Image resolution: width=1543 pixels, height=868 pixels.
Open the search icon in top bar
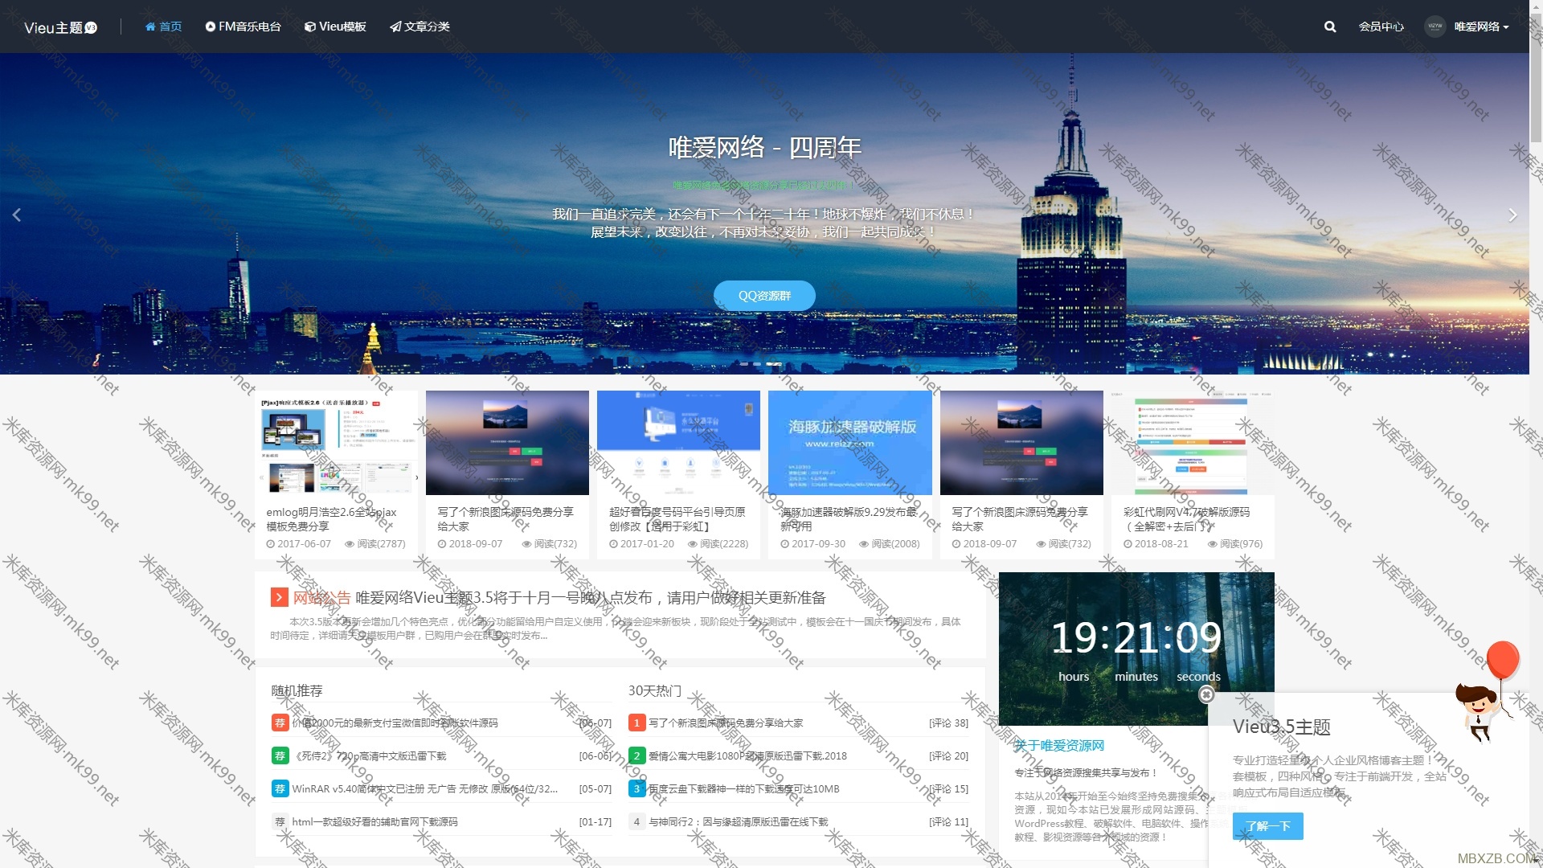1330,27
